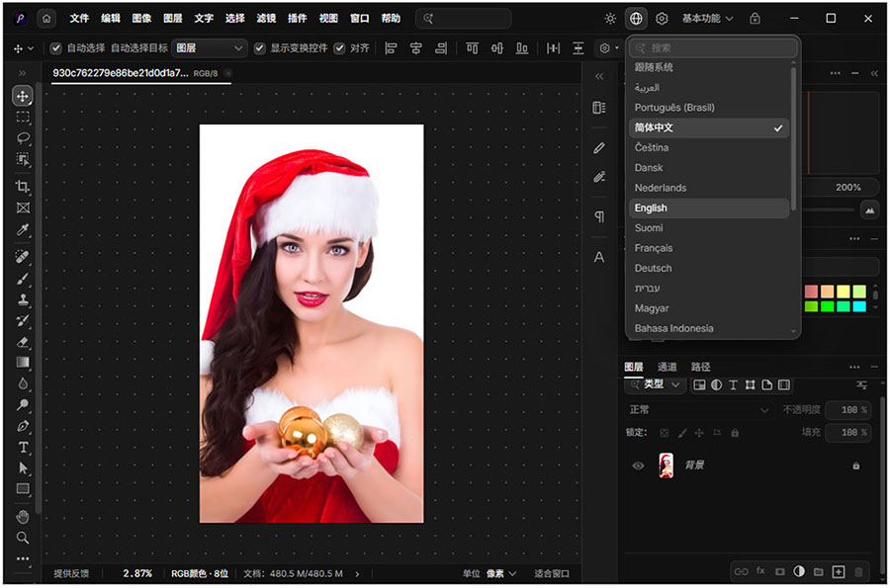Image resolution: width=890 pixels, height=588 pixels.
Task: Click the language search field
Action: 713,48
